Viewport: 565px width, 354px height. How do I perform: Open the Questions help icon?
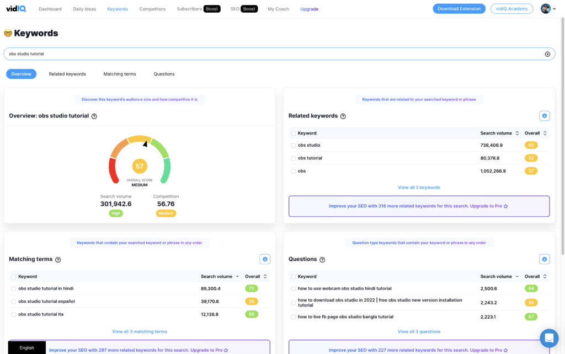[322, 260]
